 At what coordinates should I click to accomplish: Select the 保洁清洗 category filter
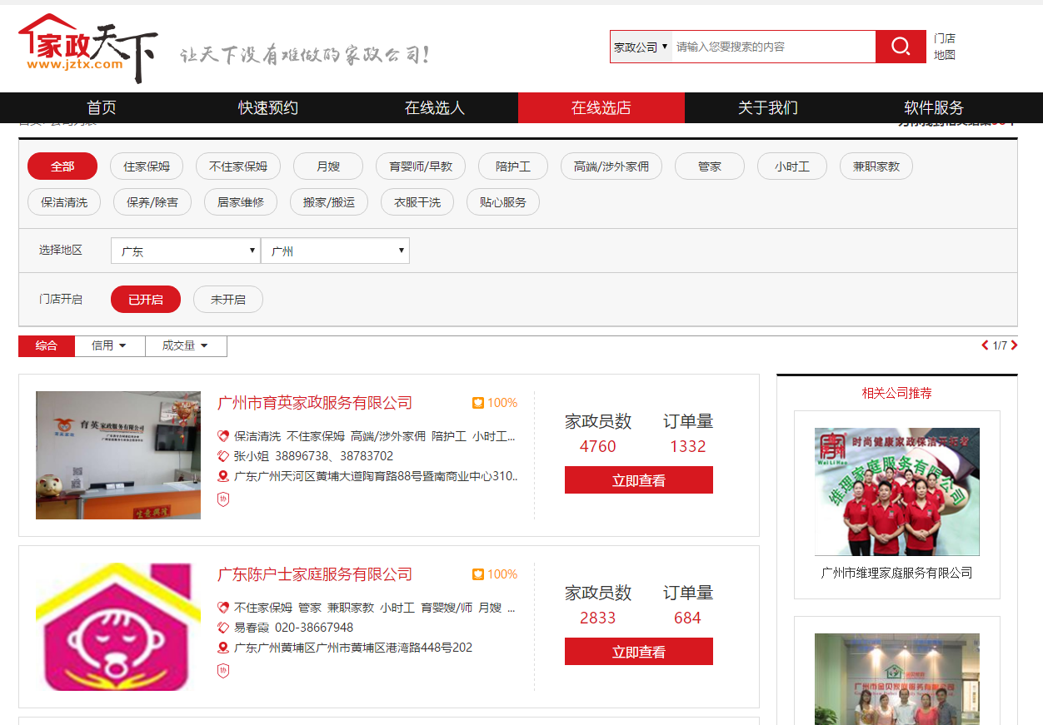[x=64, y=202]
